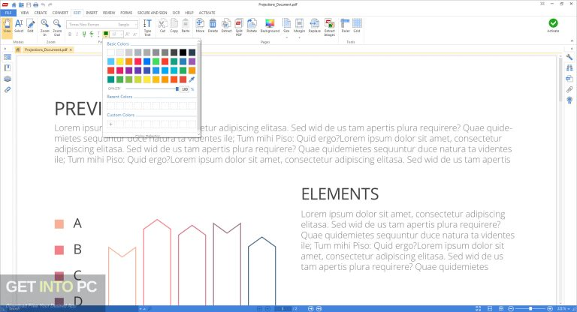The height and width of the screenshot is (312, 577).
Task: Open the bookmarks sidebar panel
Action: (x=8, y=68)
